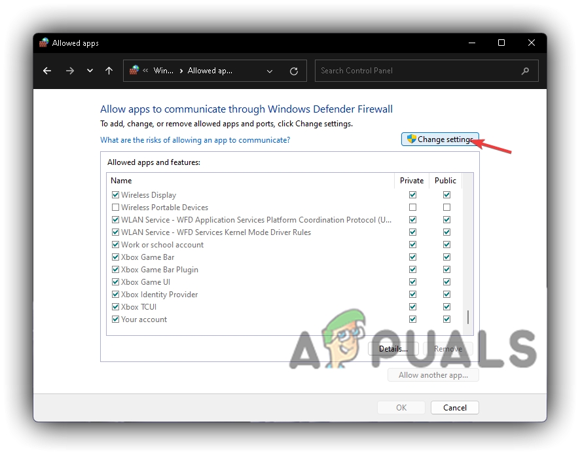Select the Xbox Identity Provider row text
This screenshot has width=580, height=455.
click(x=160, y=295)
